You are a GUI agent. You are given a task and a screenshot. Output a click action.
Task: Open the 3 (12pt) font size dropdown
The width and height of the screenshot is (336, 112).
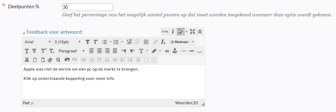(68, 42)
